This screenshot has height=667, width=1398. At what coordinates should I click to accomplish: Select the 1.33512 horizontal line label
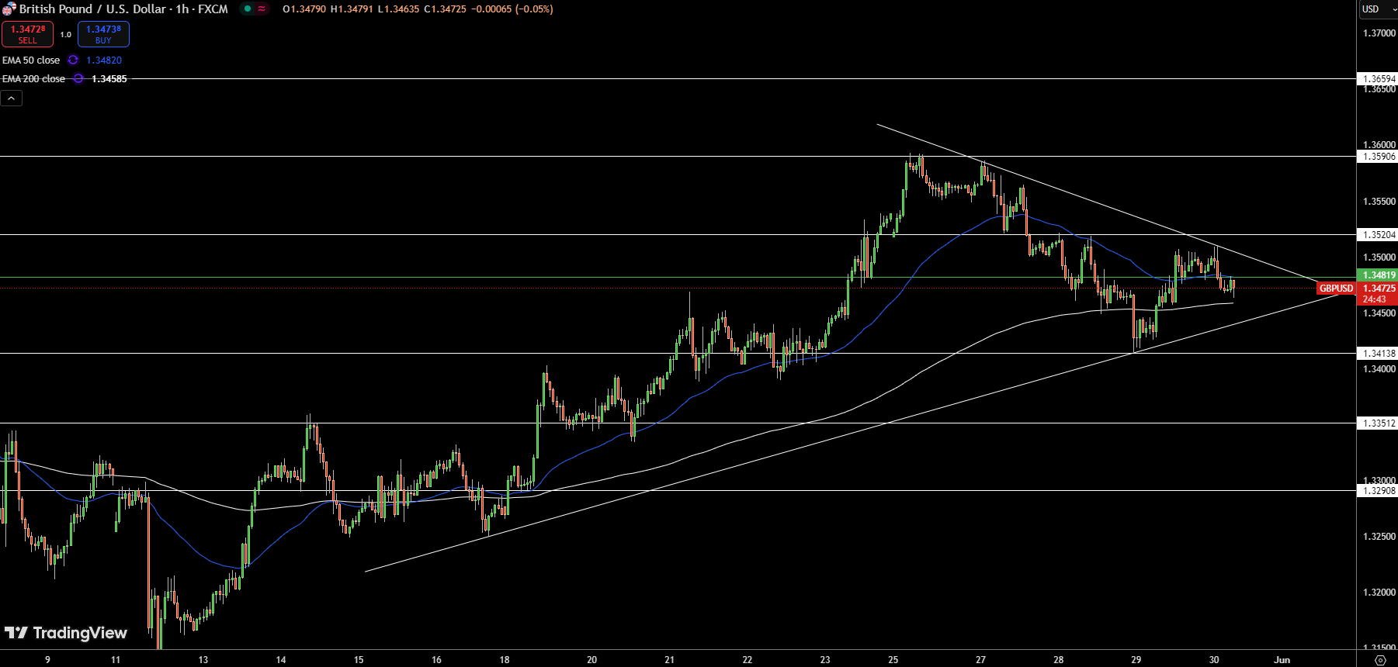1379,423
